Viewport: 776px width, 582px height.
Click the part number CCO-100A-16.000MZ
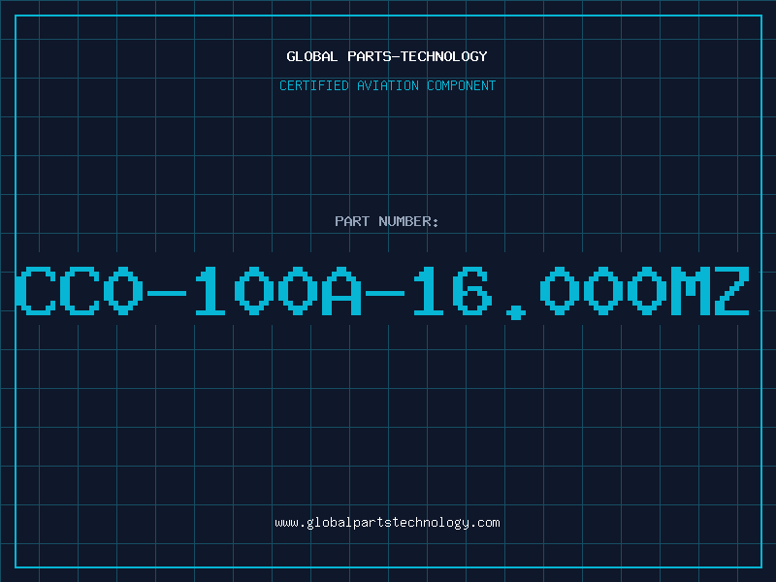(x=382, y=292)
